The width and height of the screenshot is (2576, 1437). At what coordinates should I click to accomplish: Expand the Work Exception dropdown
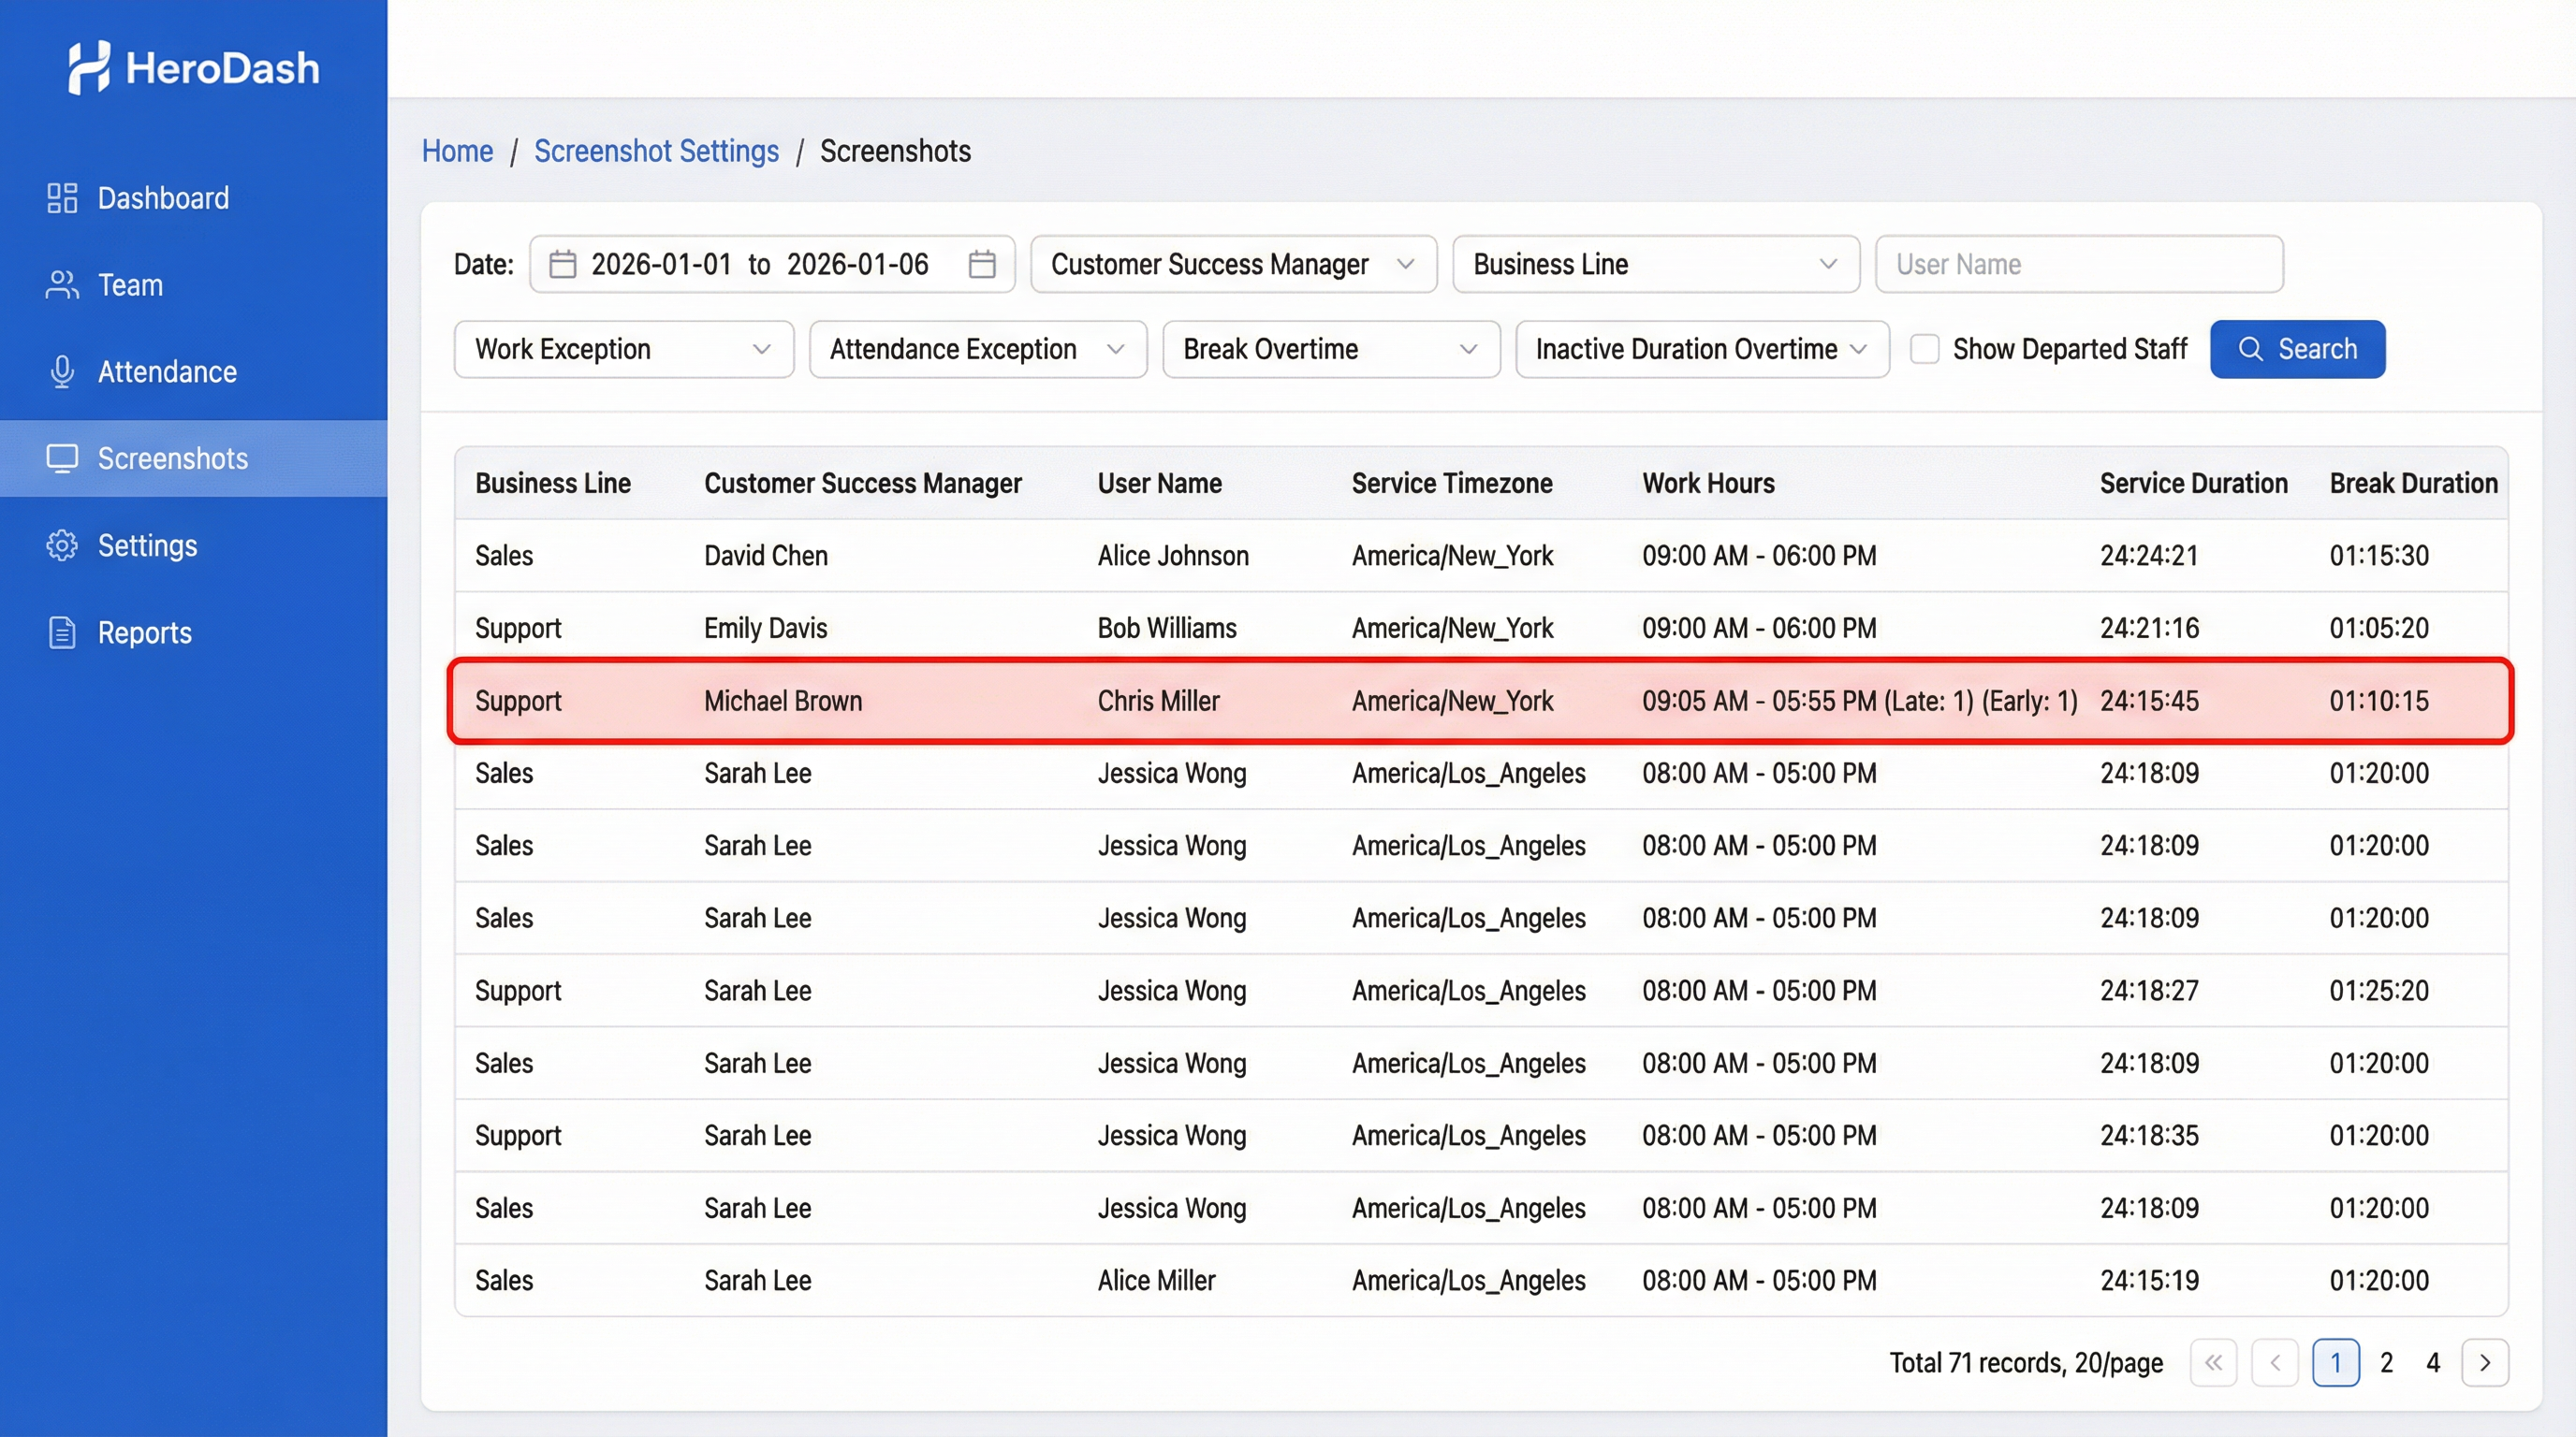click(x=623, y=349)
